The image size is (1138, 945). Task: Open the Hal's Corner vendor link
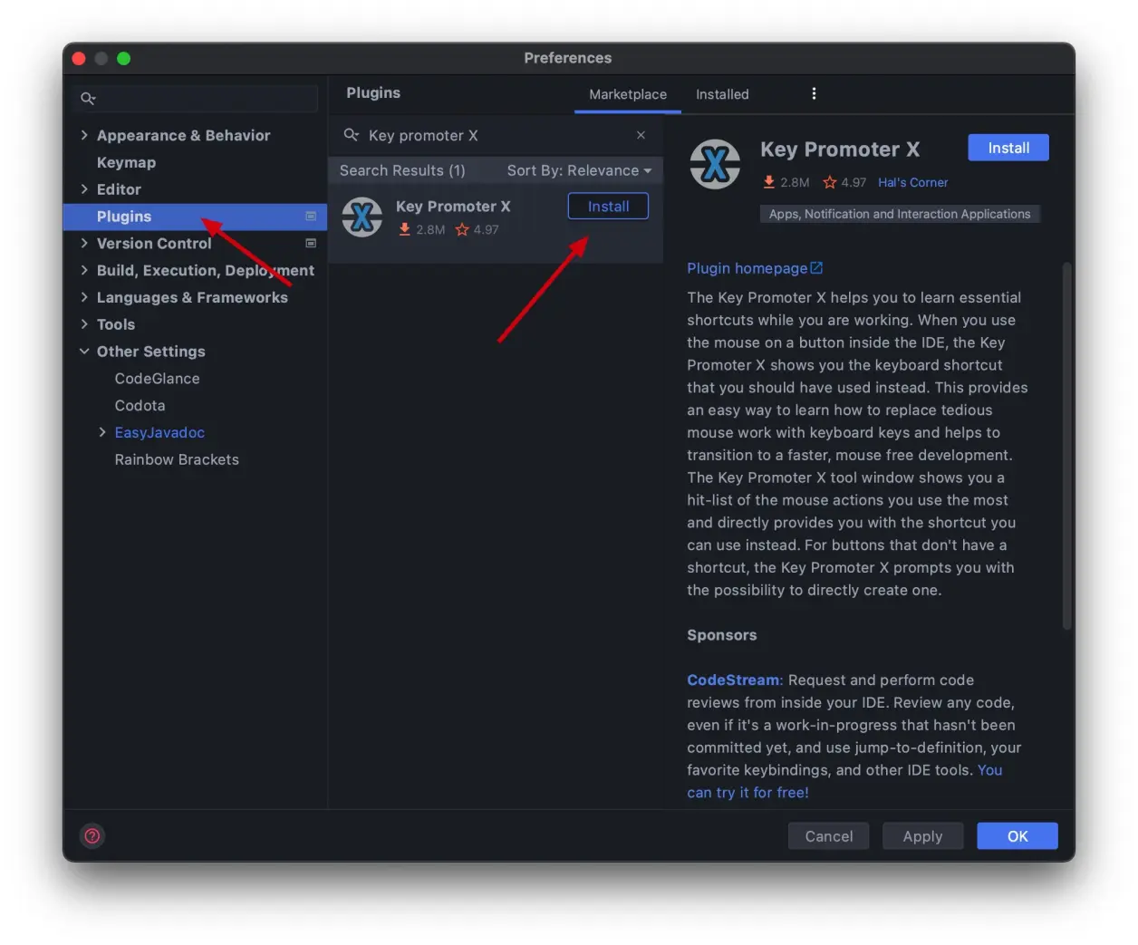tap(912, 182)
